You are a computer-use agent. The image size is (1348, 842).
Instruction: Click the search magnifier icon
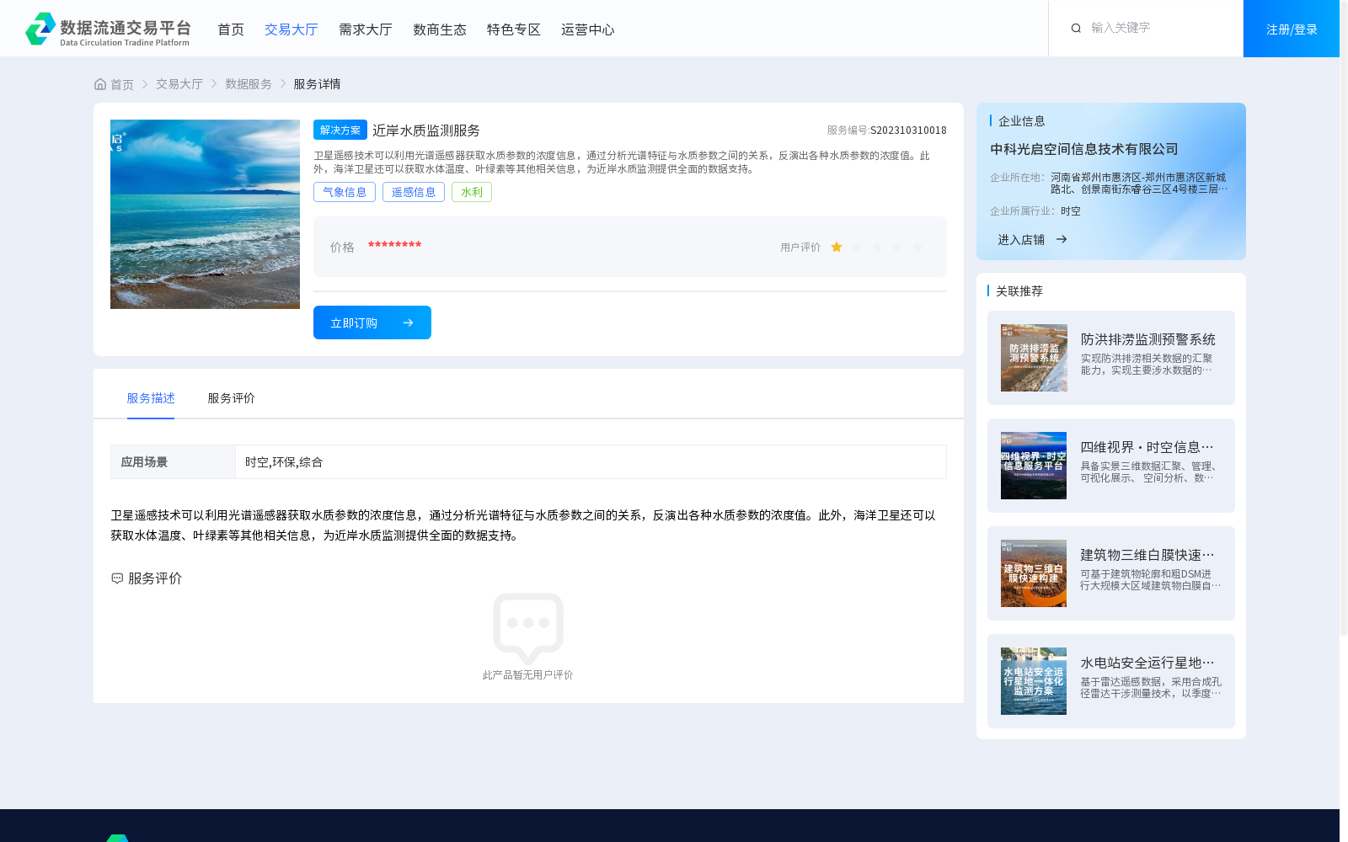pyautogui.click(x=1076, y=29)
